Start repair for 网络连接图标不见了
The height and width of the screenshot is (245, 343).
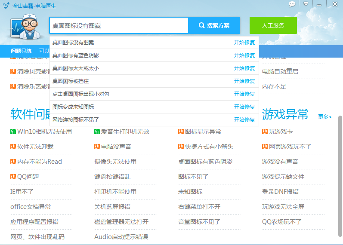click(244, 120)
